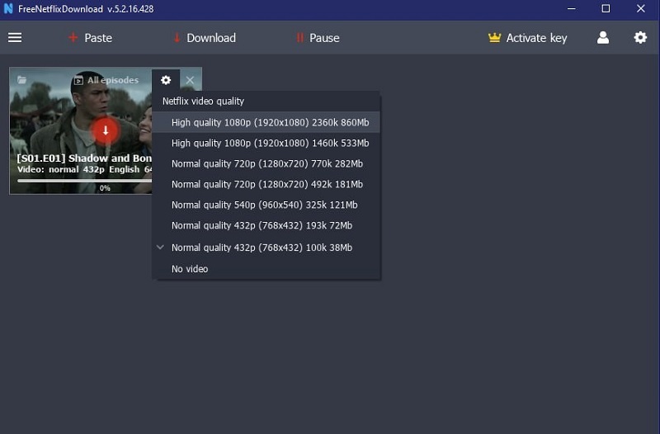The width and height of the screenshot is (660, 434).
Task: Open application settings gear in toolbar
Action: [640, 37]
